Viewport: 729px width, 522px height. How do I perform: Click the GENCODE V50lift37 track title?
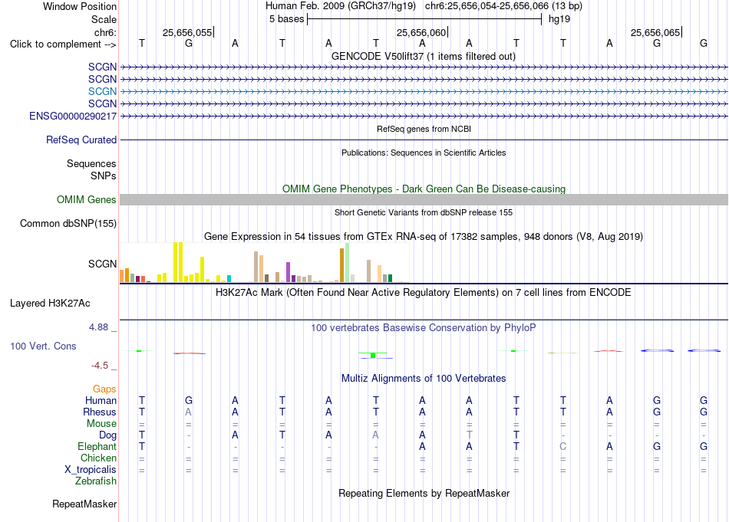[x=424, y=57]
